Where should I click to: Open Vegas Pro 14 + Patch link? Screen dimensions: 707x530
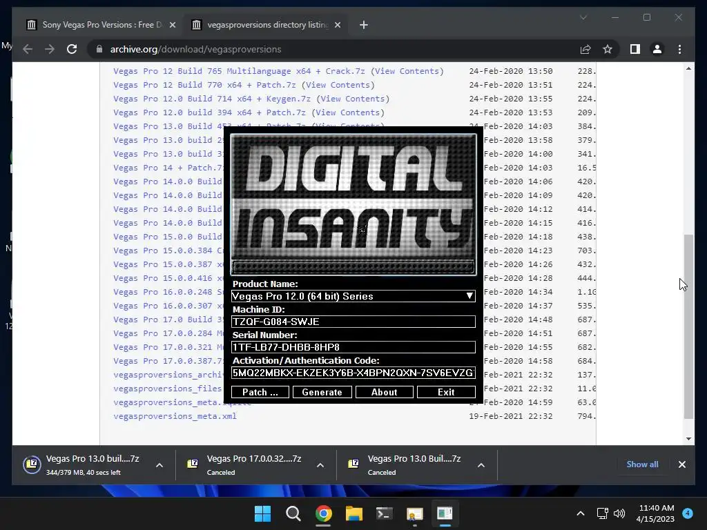[168, 168]
